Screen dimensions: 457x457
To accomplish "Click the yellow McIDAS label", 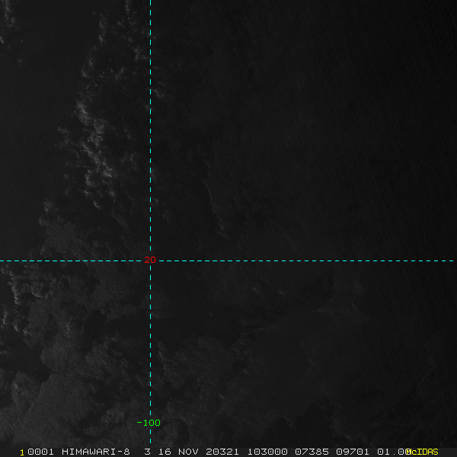I will pos(423,452).
